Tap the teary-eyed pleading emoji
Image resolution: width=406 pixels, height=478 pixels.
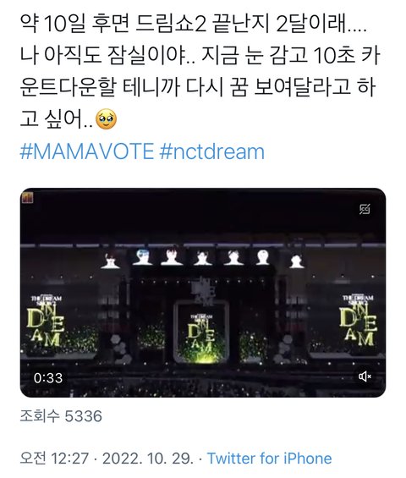point(106,119)
